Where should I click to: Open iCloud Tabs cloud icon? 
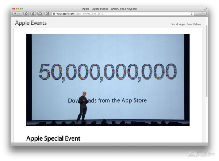(x=40, y=14)
